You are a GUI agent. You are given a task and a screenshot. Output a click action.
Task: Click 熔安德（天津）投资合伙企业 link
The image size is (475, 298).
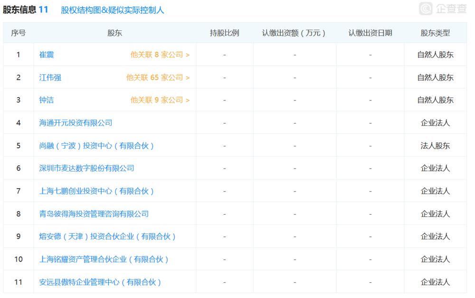point(107,236)
